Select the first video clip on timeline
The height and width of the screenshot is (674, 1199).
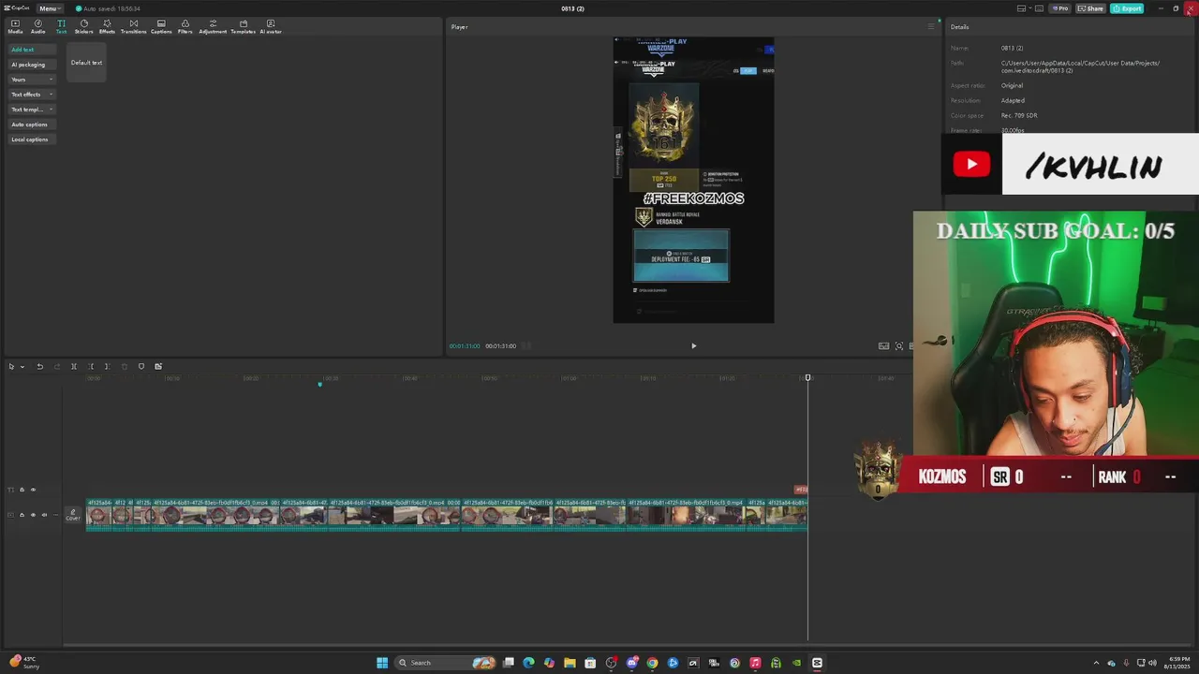click(99, 515)
